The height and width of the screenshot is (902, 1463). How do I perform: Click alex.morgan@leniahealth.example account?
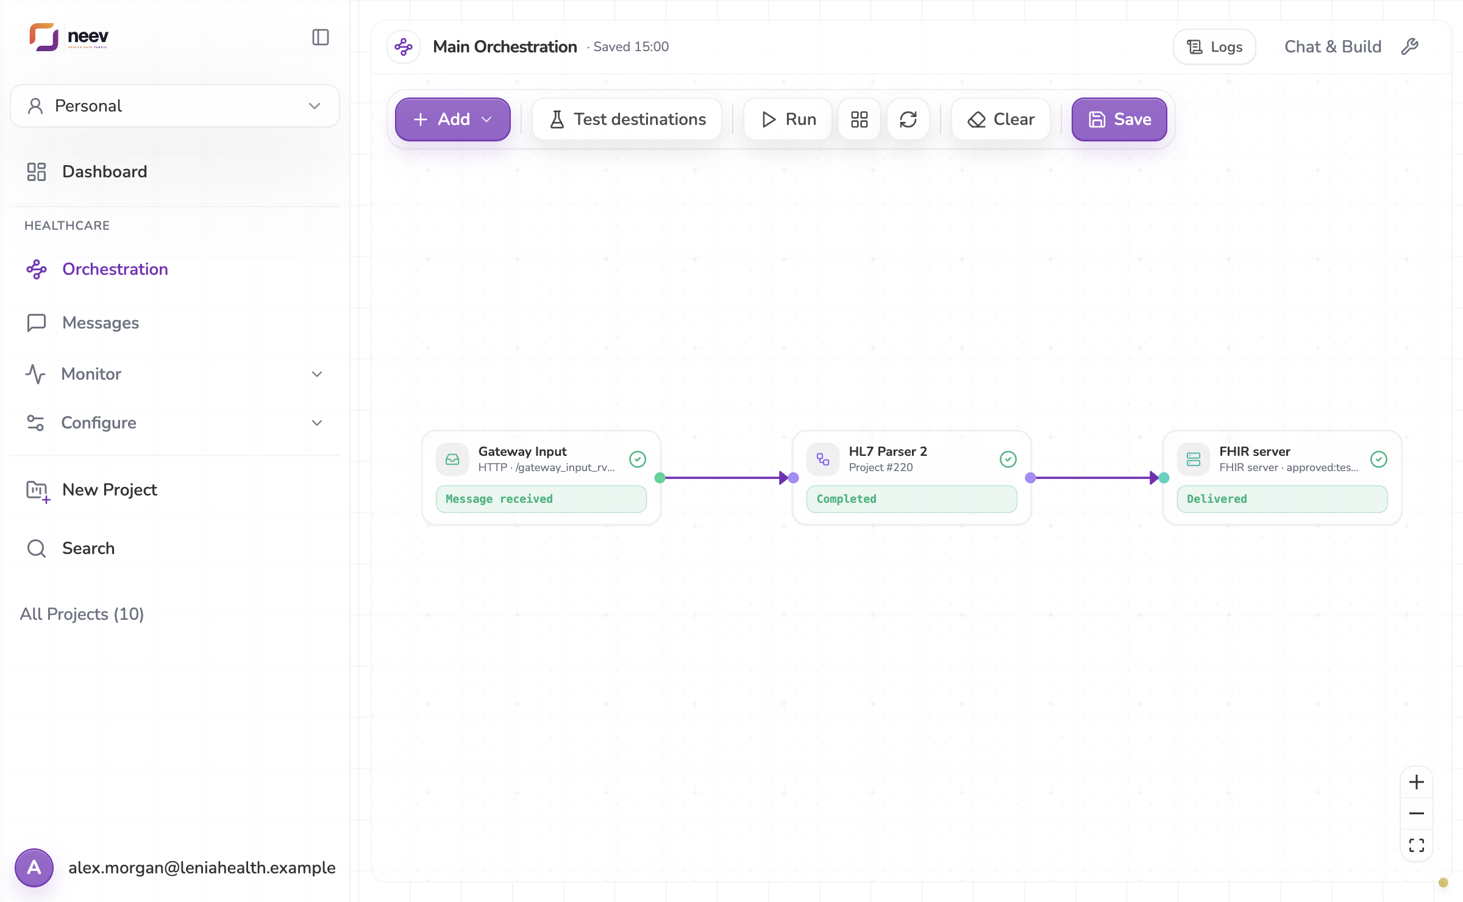click(x=202, y=868)
